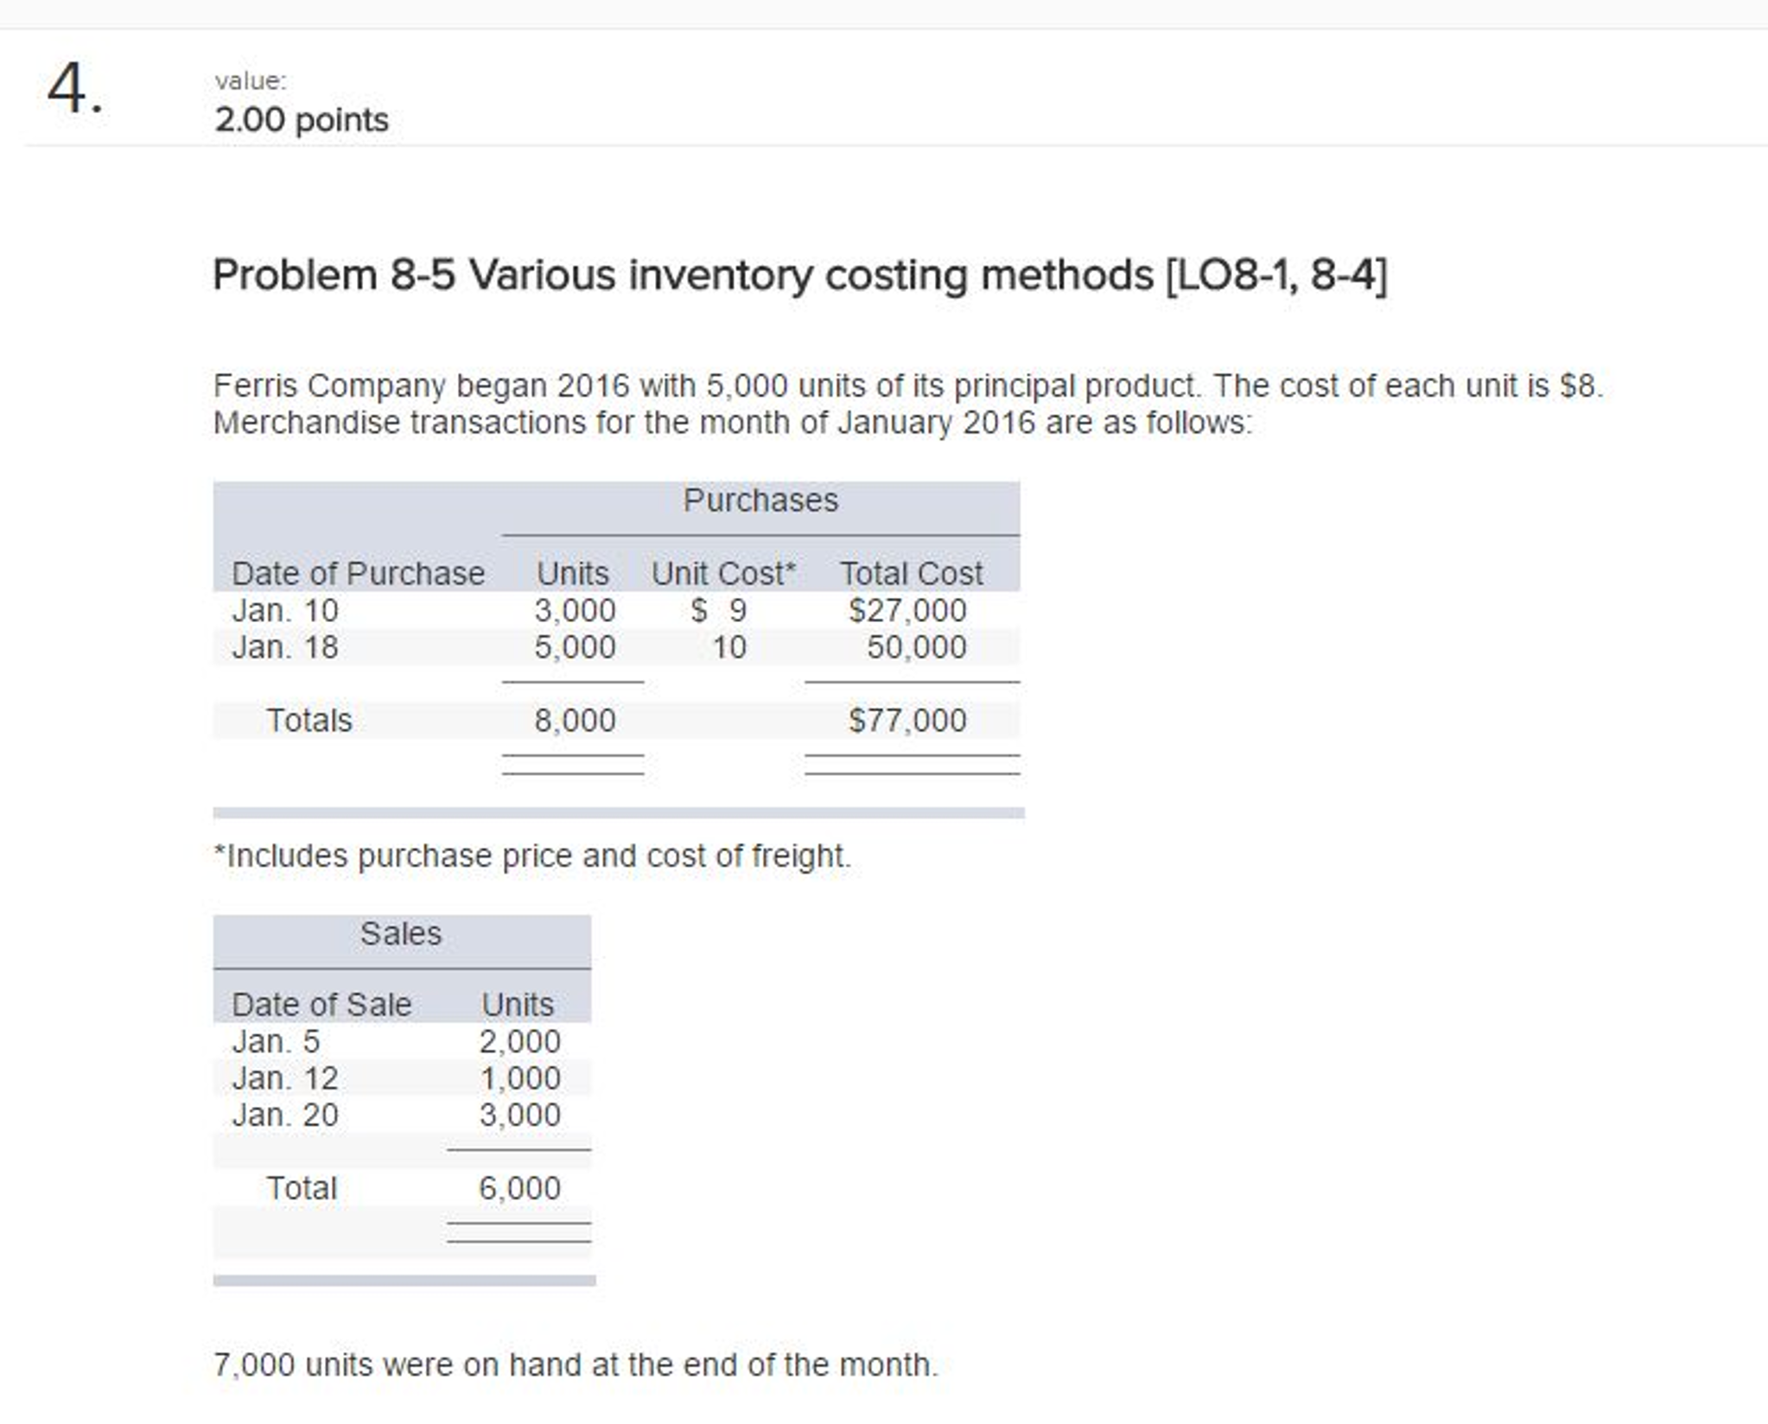Screen dimensions: 1768x1424
Task: Select the 8,000 units total in Purchases
Action: (x=573, y=719)
